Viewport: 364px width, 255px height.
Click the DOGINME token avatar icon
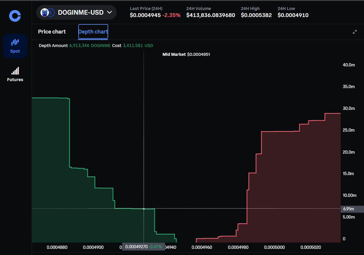(x=45, y=12)
